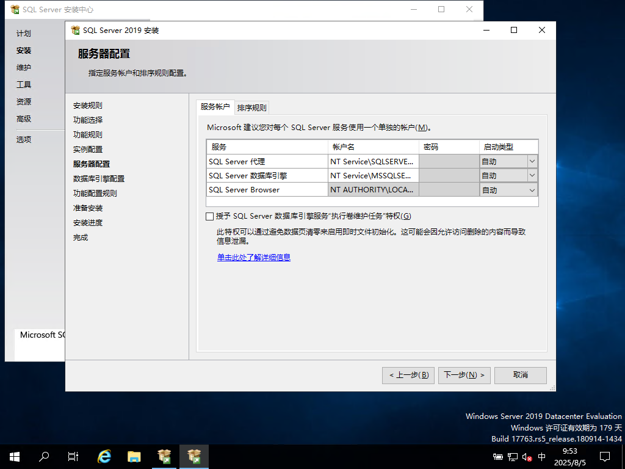Click 实例配置 step in setup list
Viewport: 625px width, 469px height.
(88, 150)
